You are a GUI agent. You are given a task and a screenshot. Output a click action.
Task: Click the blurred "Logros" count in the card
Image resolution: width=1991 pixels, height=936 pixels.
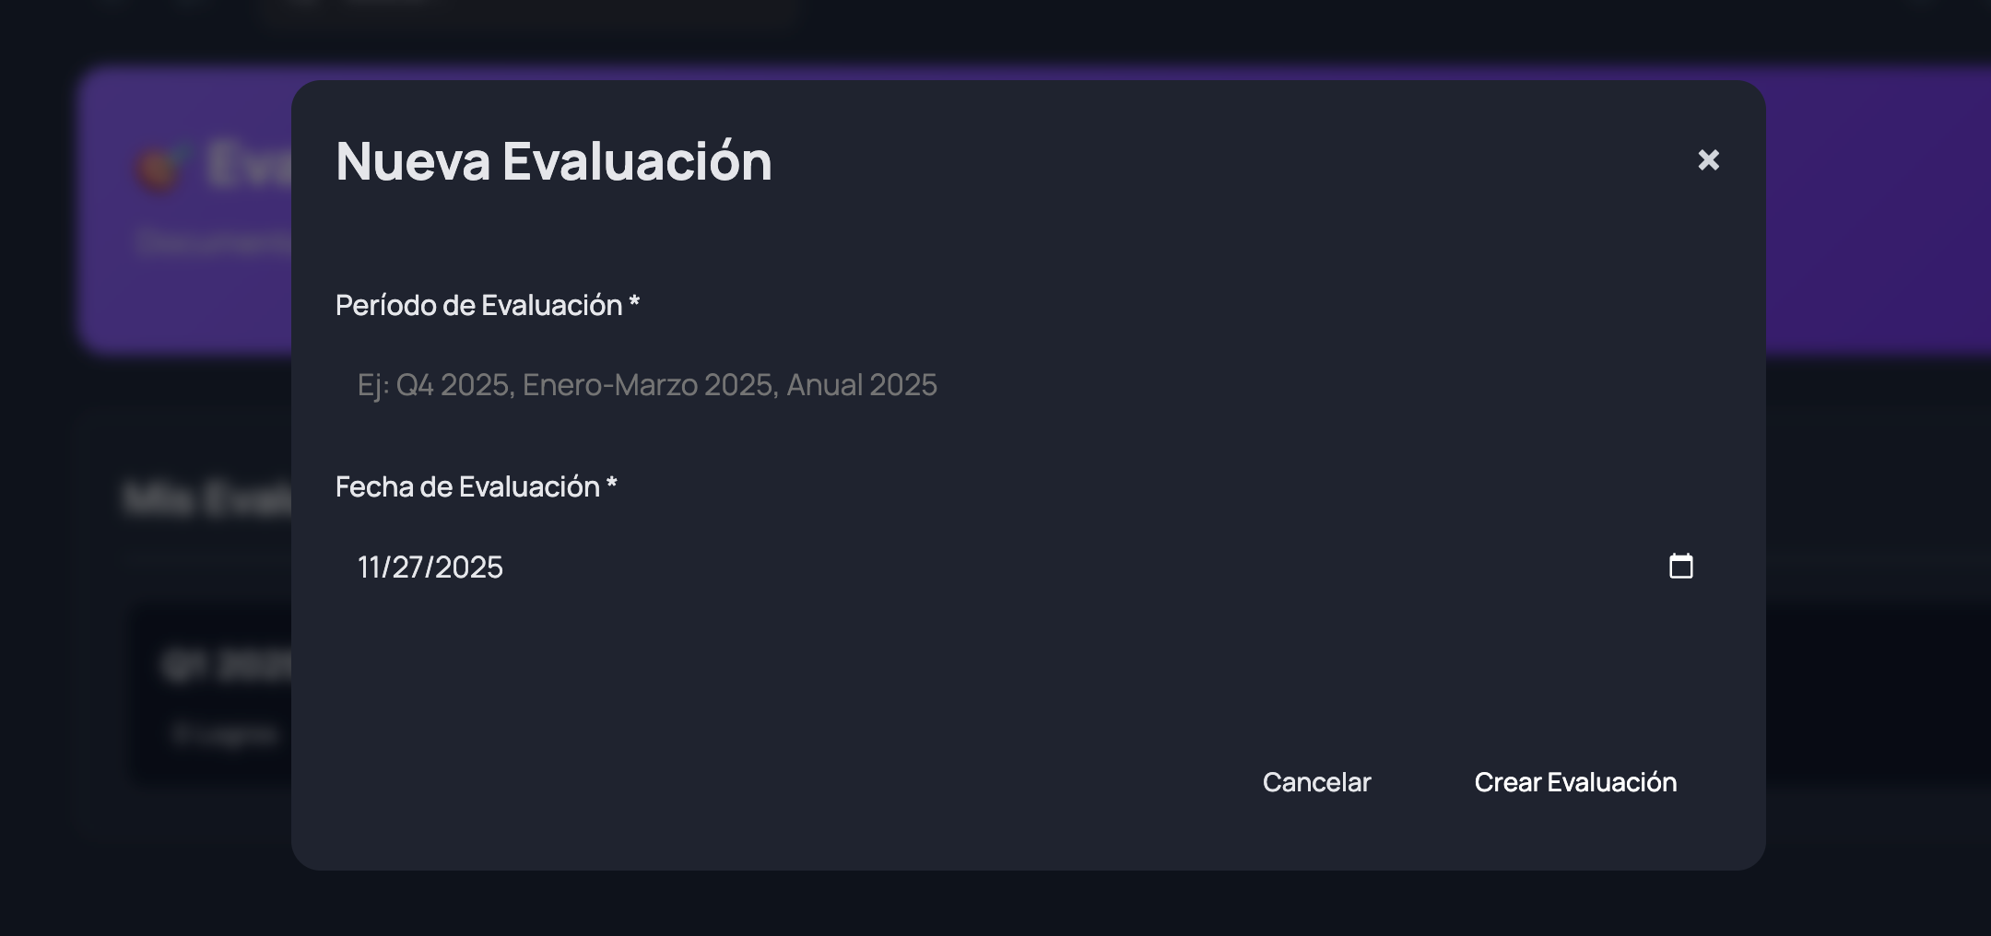pyautogui.click(x=226, y=735)
